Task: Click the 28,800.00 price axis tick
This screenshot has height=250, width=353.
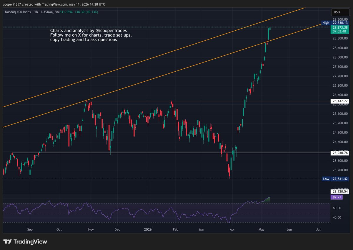Action: (x=341, y=38)
